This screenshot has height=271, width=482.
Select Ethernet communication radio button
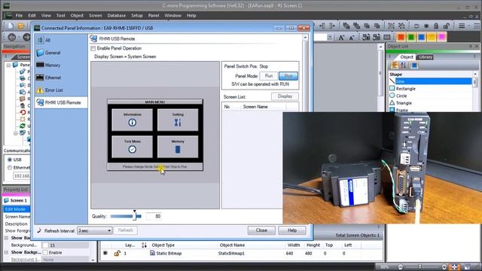tap(10, 167)
